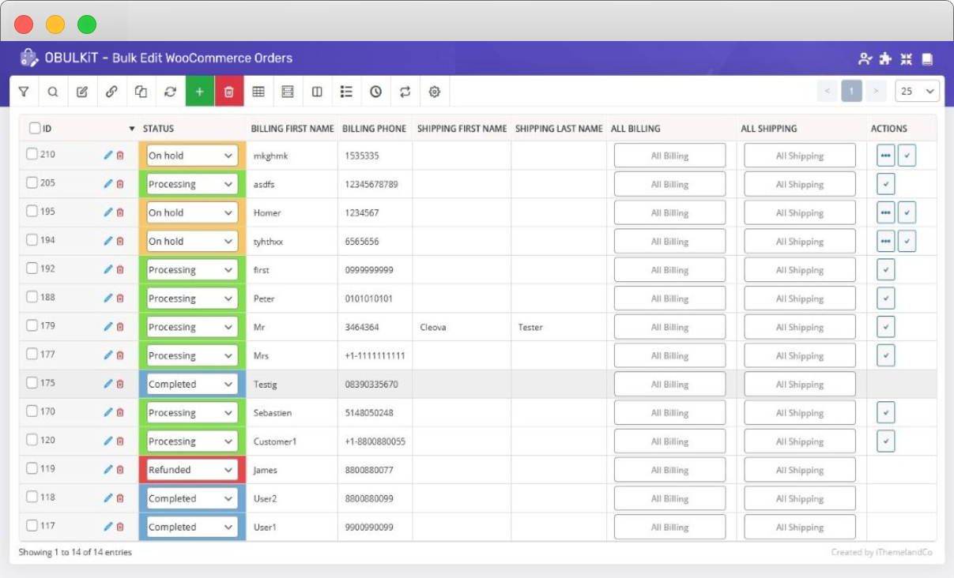Viewport: 954px width, 578px height.
Task: Click All Billing button for order 192
Action: pyautogui.click(x=669, y=270)
